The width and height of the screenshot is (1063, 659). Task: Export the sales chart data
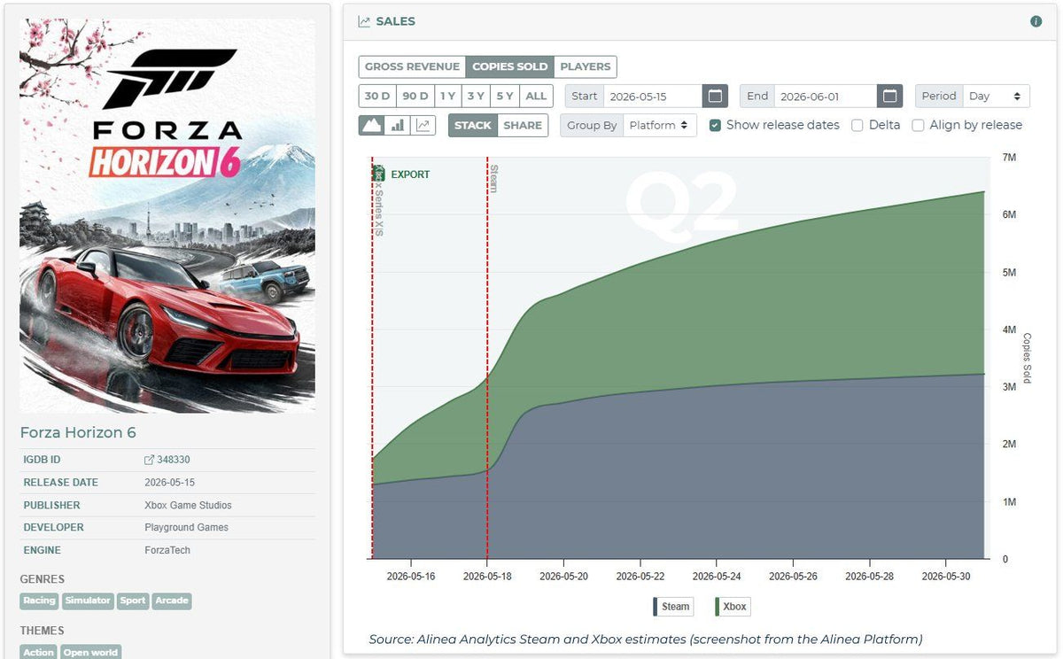click(x=401, y=174)
